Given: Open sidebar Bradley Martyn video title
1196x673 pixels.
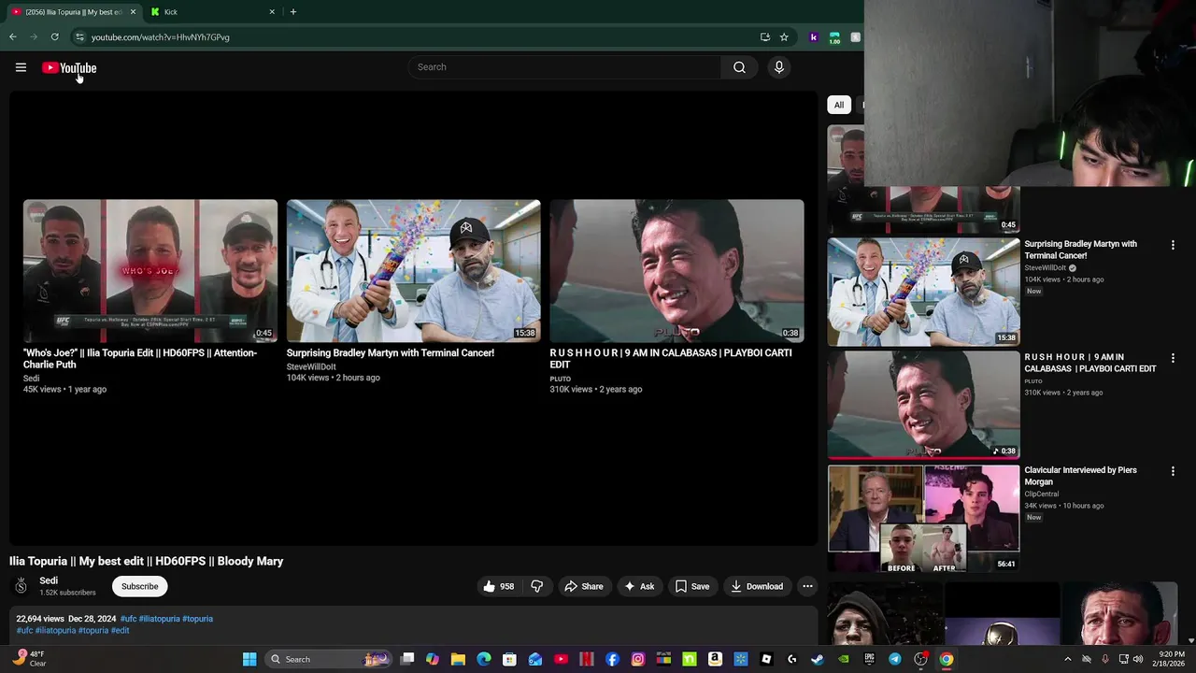Looking at the screenshot, I should click(1080, 250).
